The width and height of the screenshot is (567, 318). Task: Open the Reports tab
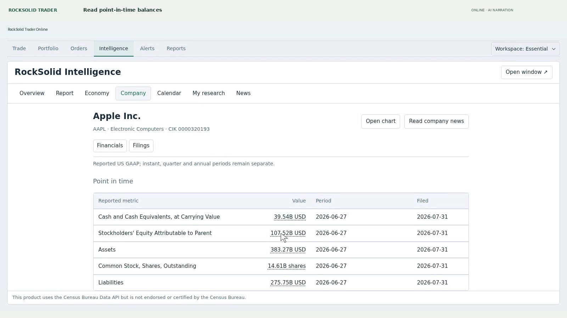point(176,48)
